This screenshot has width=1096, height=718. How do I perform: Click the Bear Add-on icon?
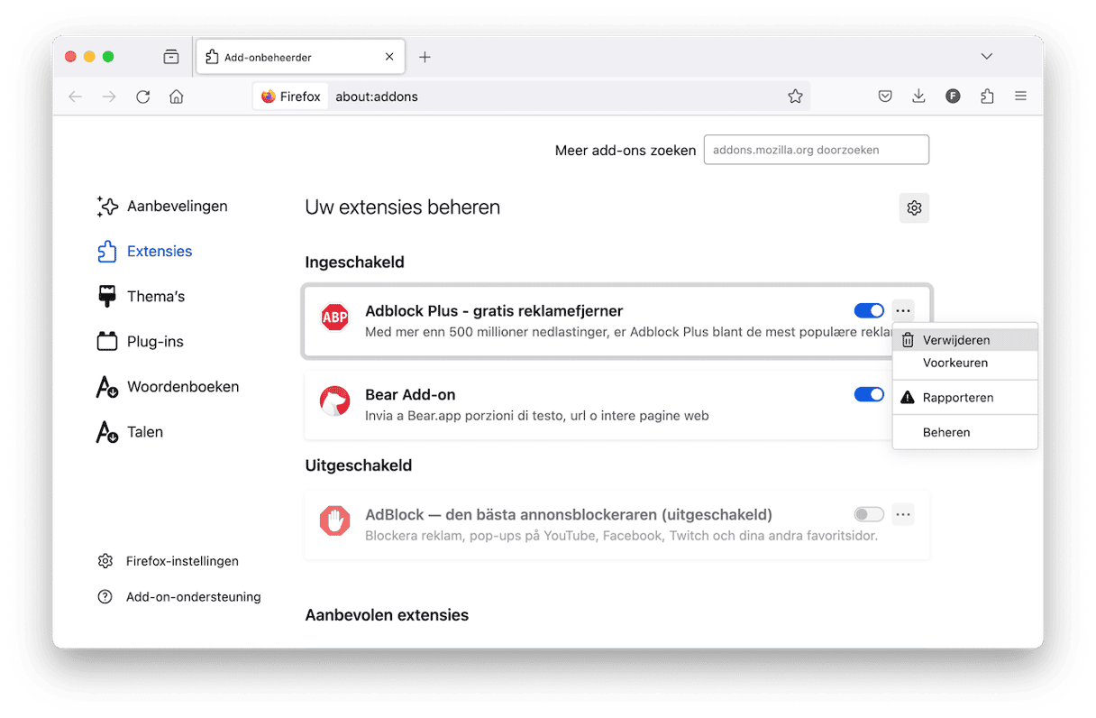(x=335, y=401)
